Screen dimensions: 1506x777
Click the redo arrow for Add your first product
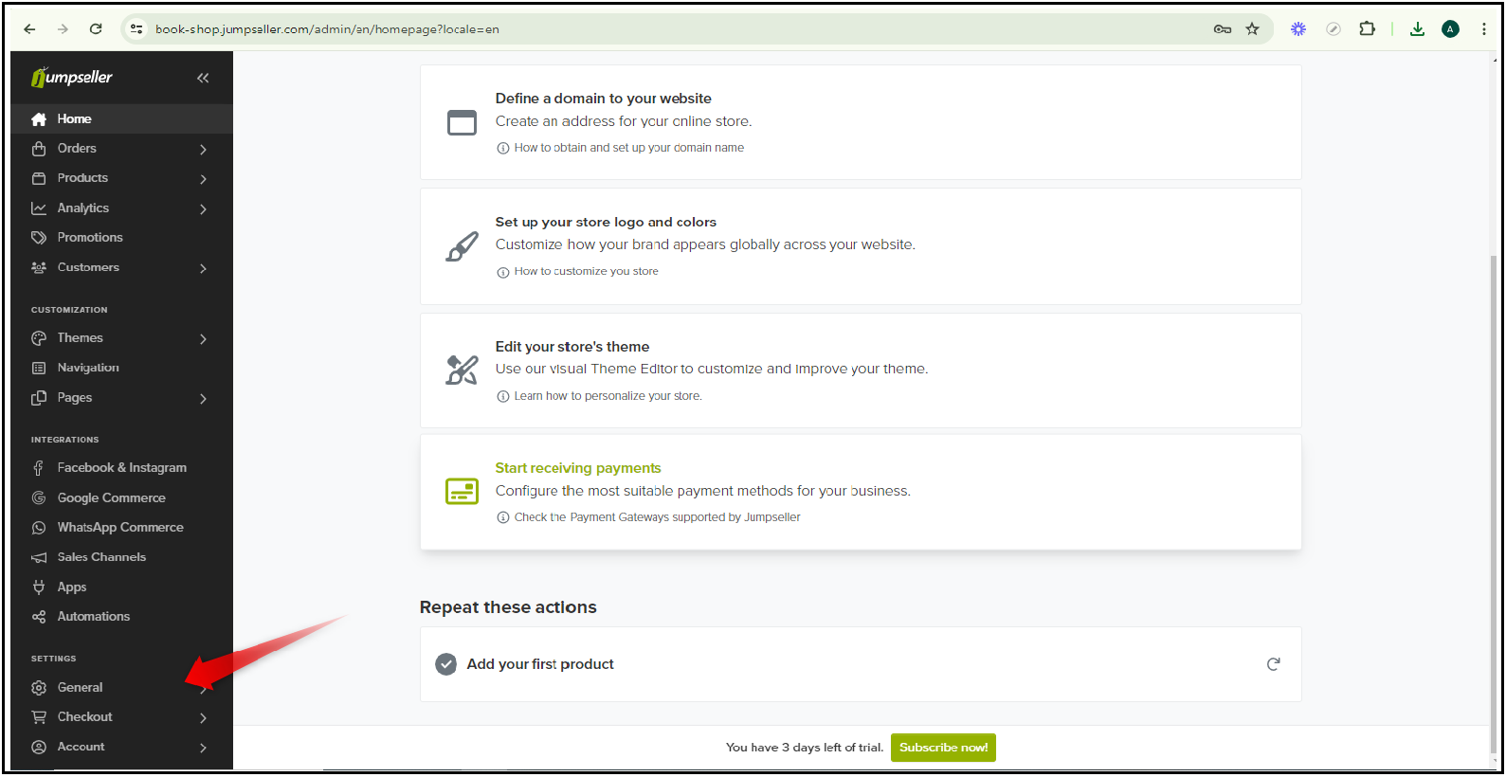point(1273,664)
